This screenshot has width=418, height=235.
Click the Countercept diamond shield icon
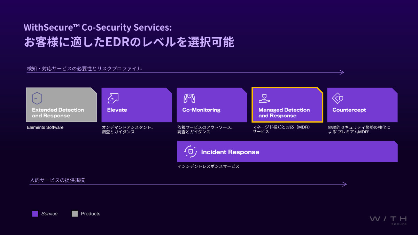(x=338, y=98)
